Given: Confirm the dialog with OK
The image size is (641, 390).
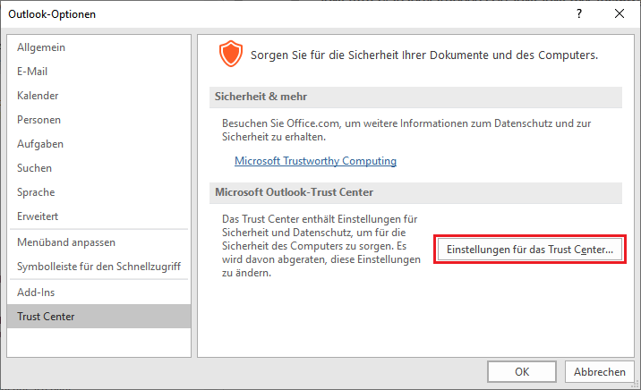Looking at the screenshot, I should click(x=522, y=371).
